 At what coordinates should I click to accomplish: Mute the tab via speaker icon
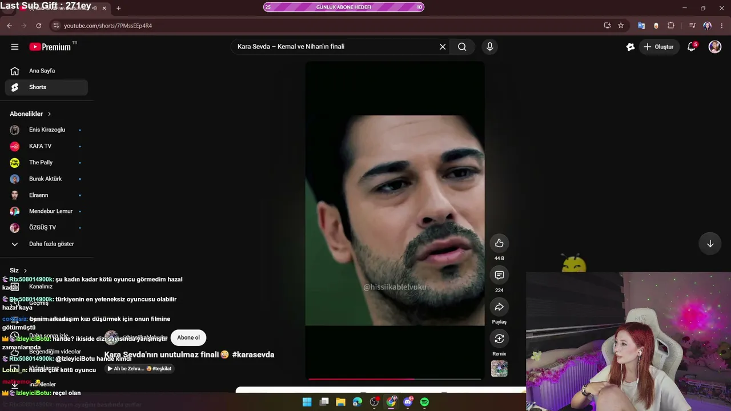(94, 8)
